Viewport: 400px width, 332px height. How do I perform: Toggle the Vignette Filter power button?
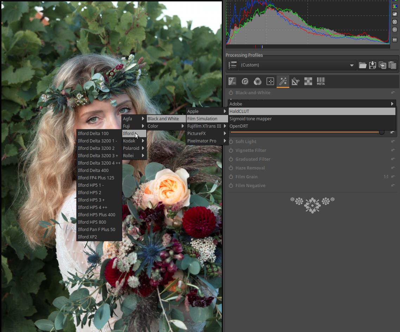pyautogui.click(x=231, y=151)
